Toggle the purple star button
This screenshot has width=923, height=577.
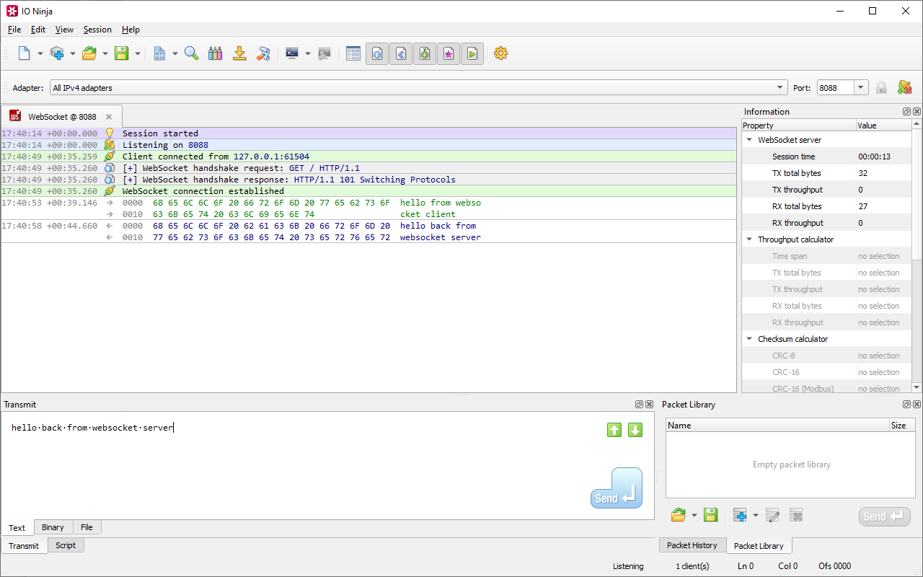tap(449, 53)
